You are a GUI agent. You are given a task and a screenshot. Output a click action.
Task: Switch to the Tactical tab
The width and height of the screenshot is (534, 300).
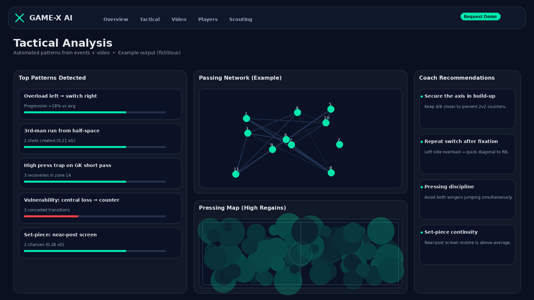pyautogui.click(x=150, y=19)
